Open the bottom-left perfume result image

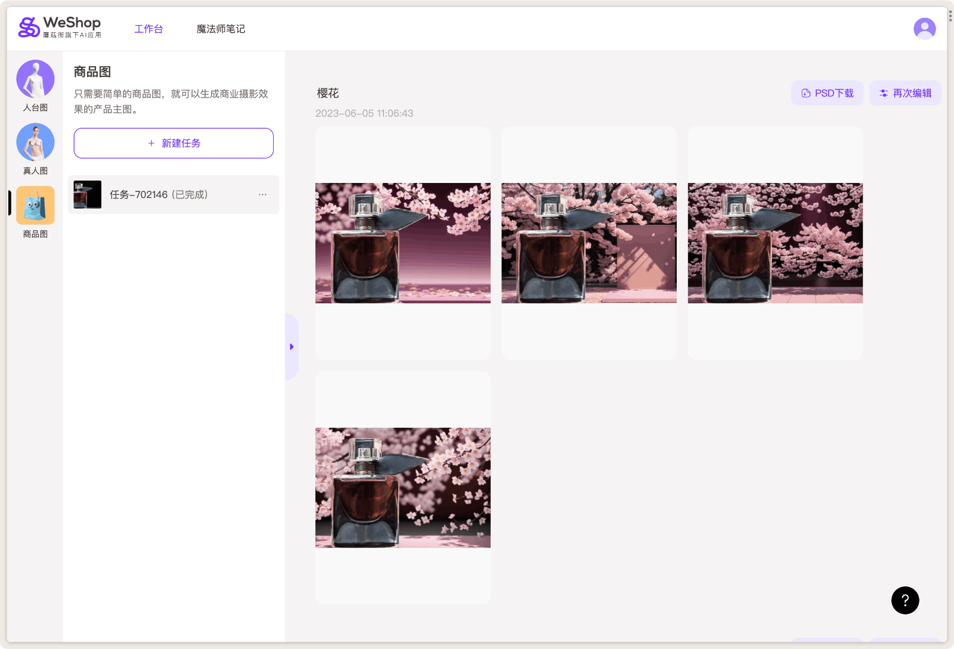[x=402, y=487]
